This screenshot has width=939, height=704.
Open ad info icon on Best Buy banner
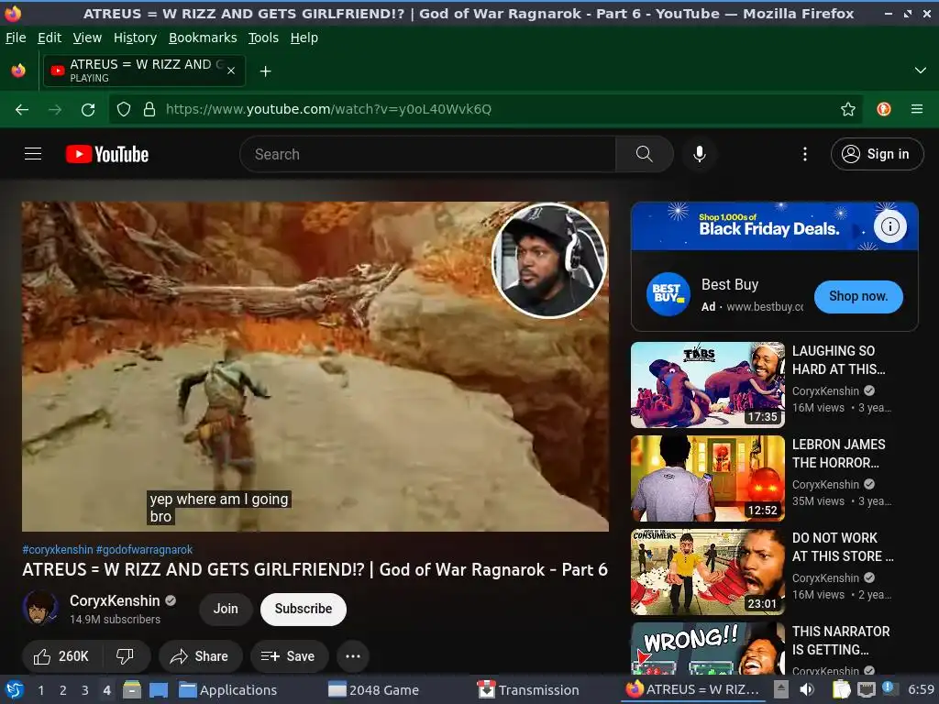[x=889, y=226]
